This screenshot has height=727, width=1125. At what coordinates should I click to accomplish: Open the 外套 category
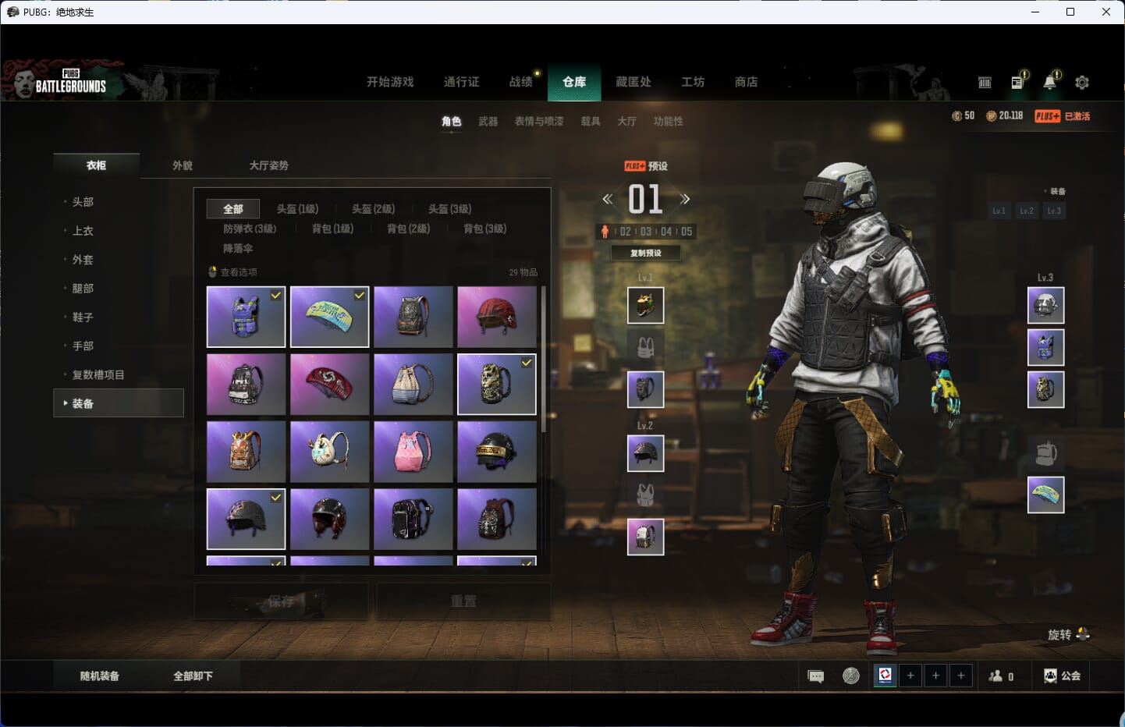(x=83, y=260)
